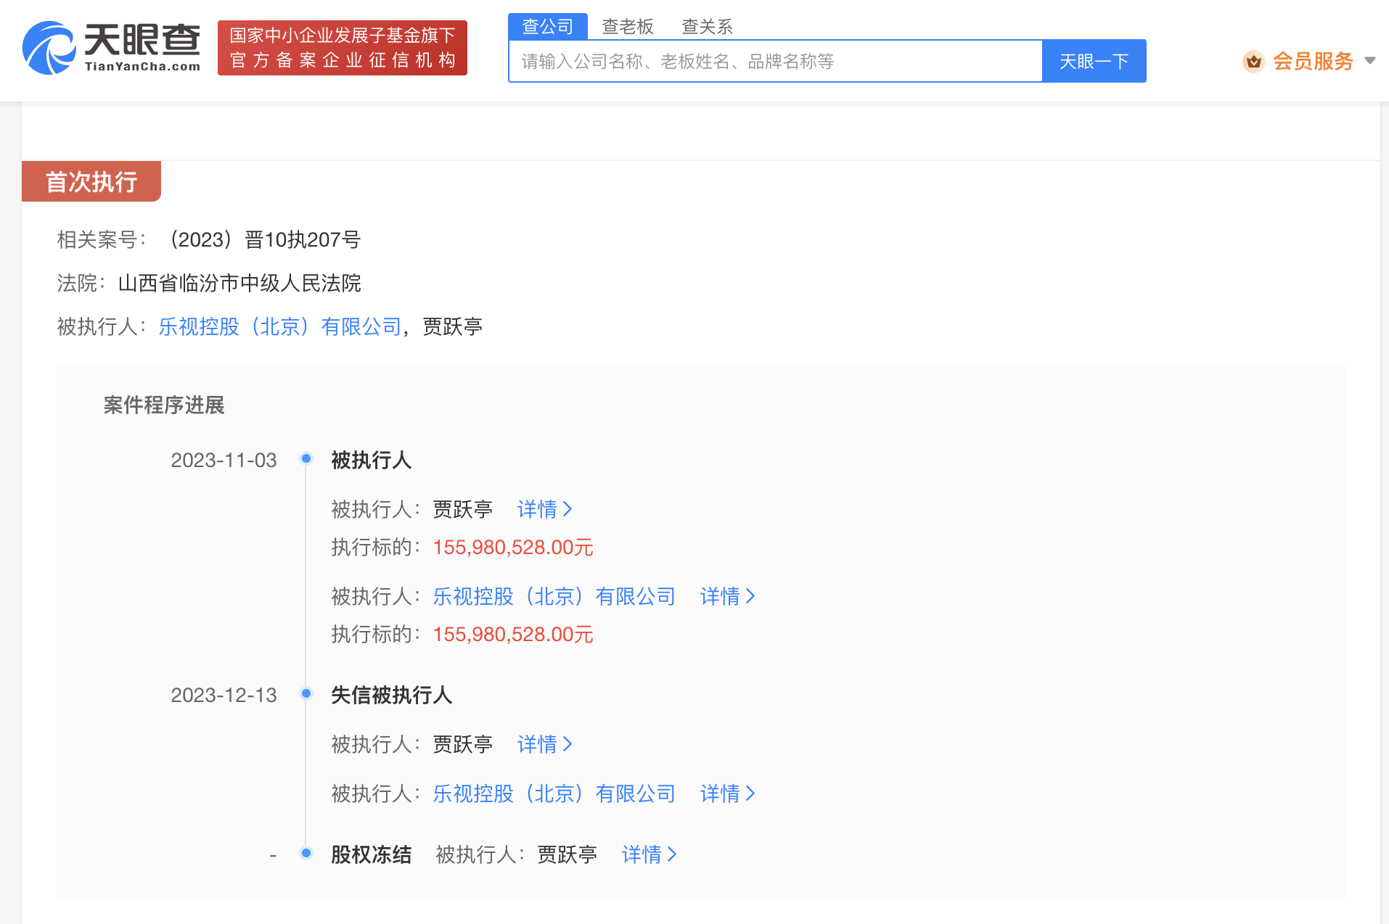Click the 2023-12-13 timeline dot
This screenshot has height=924, width=1389.
tap(306, 693)
